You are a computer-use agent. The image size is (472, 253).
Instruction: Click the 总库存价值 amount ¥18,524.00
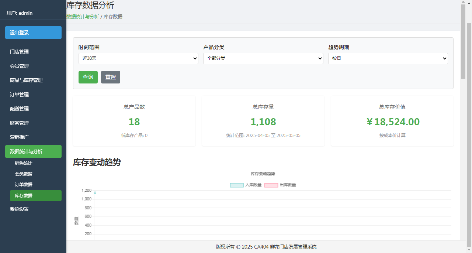click(x=393, y=122)
